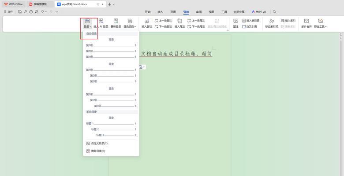Switch to the 会员专享 tab
This screenshot has width=344, height=176.
point(239,12)
